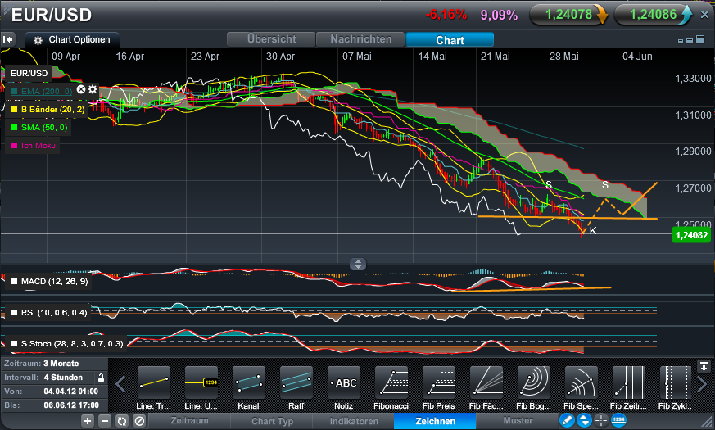
Task: Select the Fibonacci retracement tool
Action: 391,383
